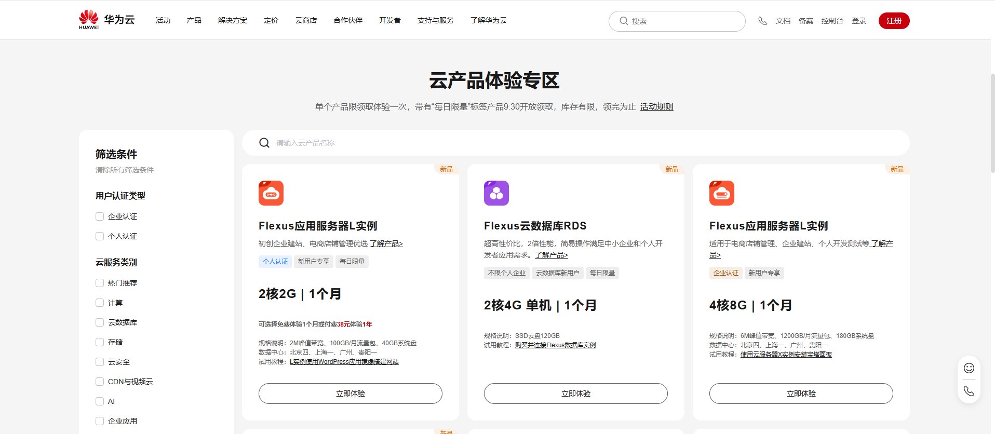Screen dimensions: 995x434
Task: Click 立即体验 for Flexus云数据库RDS
Action: (576, 394)
